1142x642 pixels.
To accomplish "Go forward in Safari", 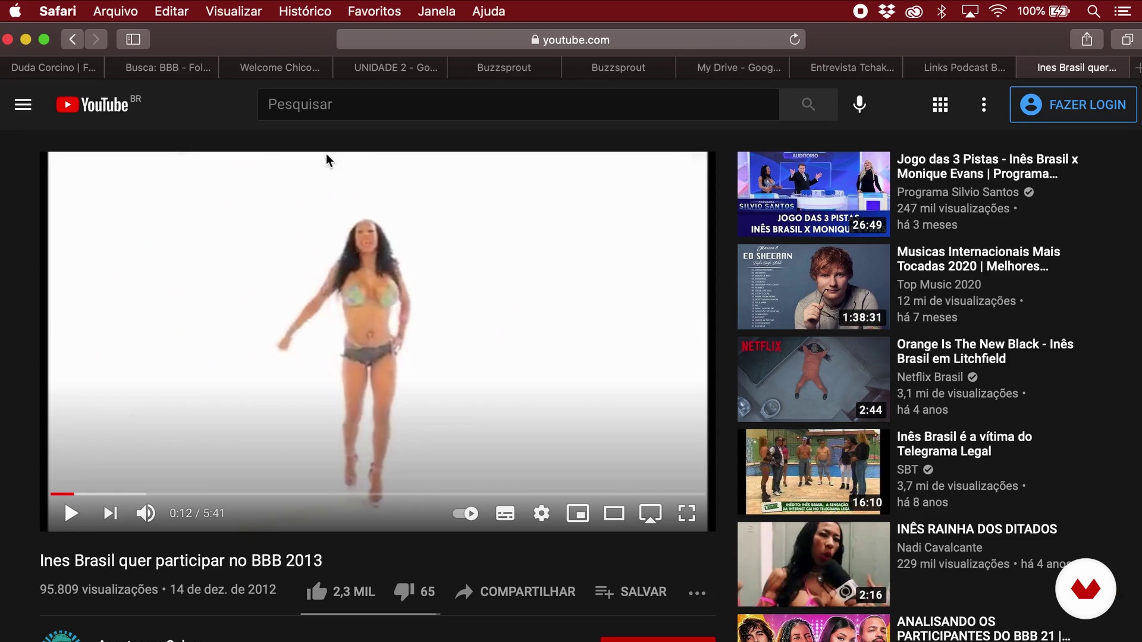I will tap(96, 39).
